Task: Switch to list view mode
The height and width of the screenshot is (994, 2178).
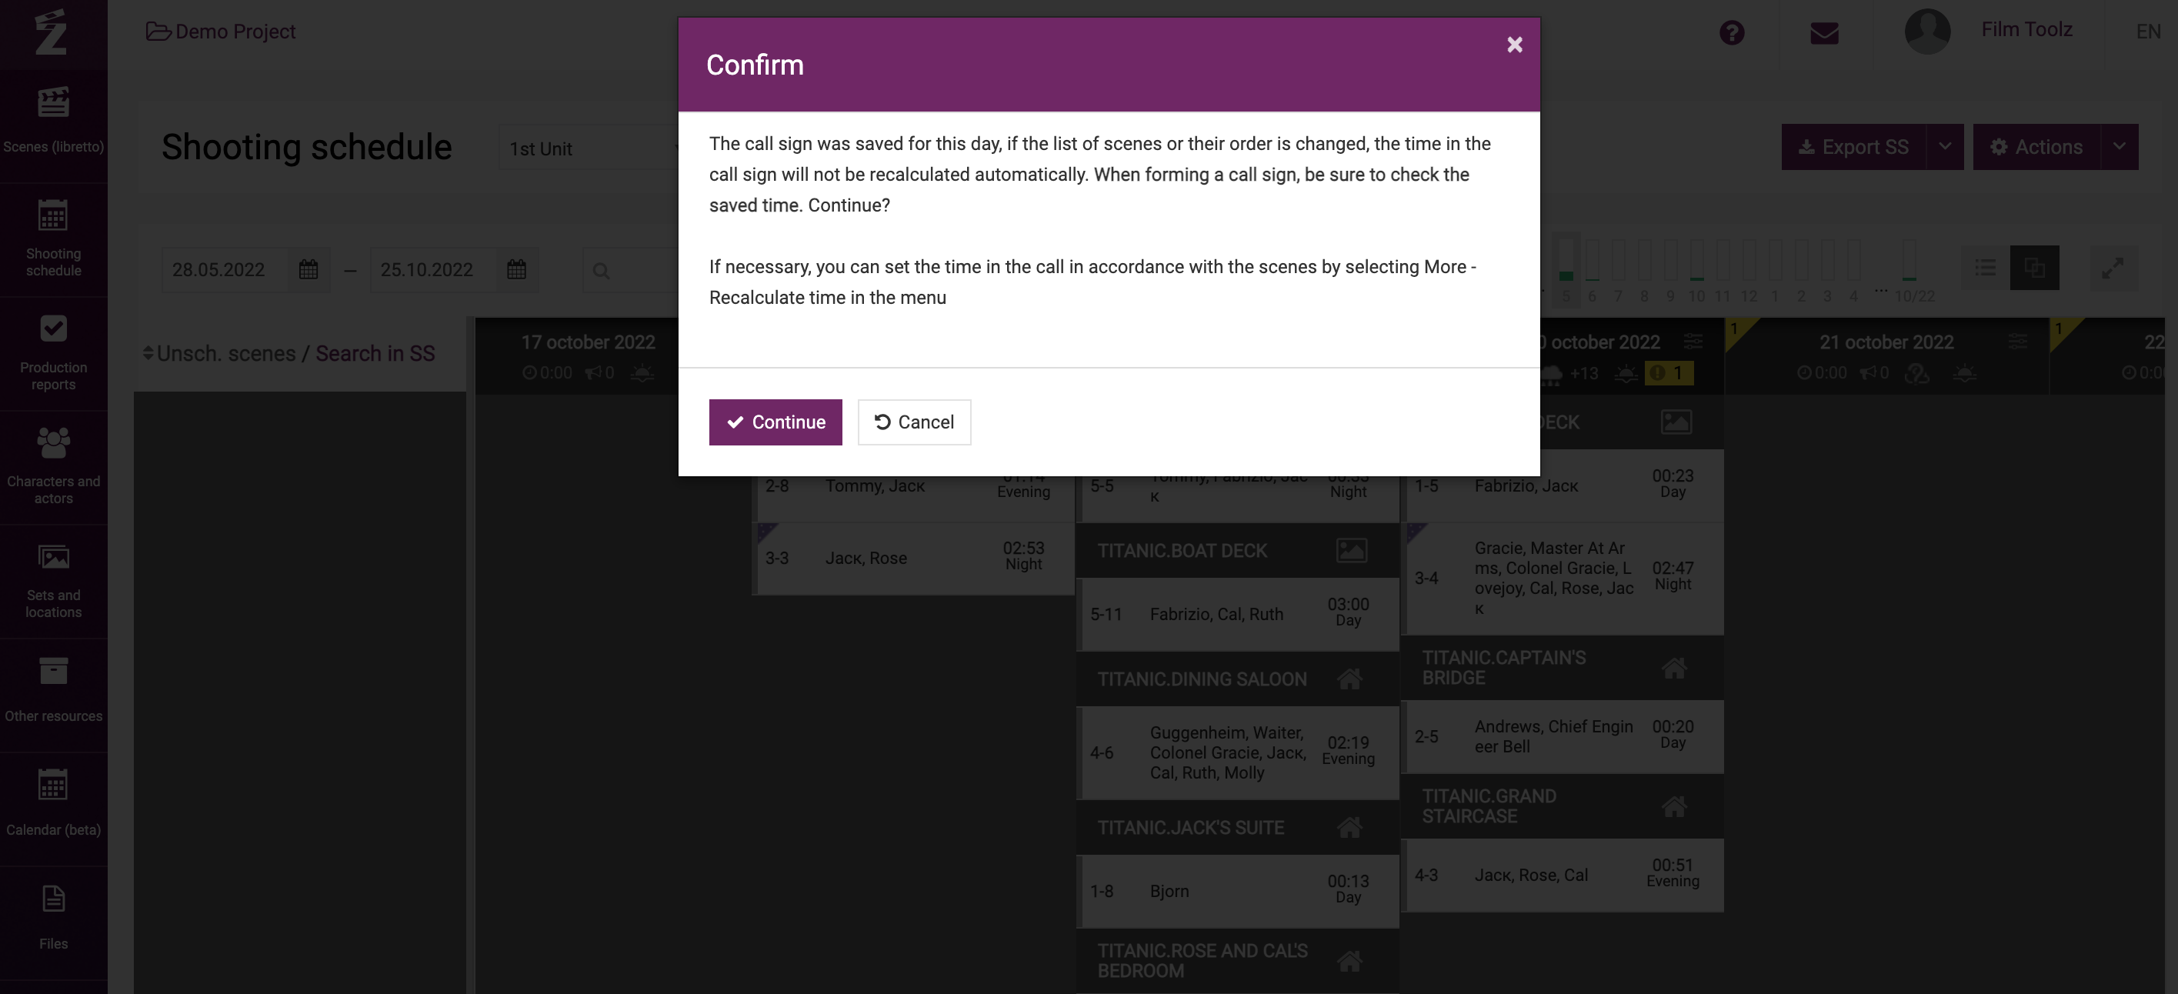Action: (1984, 268)
